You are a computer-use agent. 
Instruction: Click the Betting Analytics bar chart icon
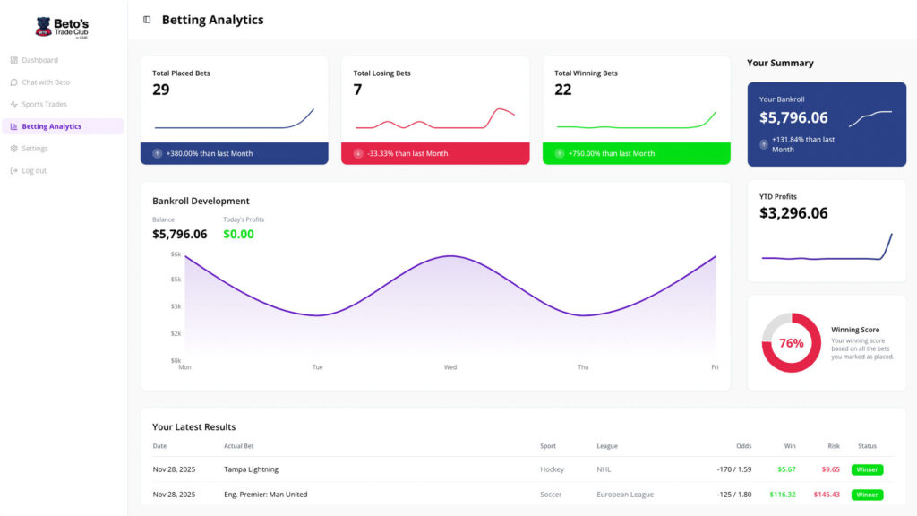point(13,126)
